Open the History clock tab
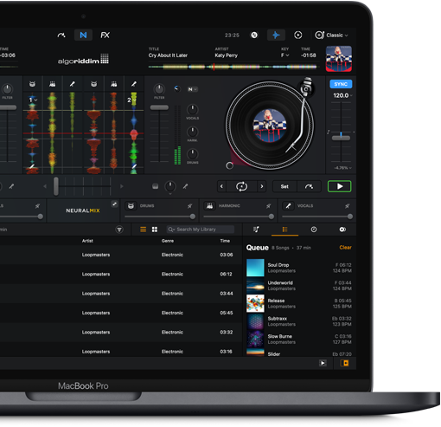This screenshot has height=427, width=441. pos(314,230)
